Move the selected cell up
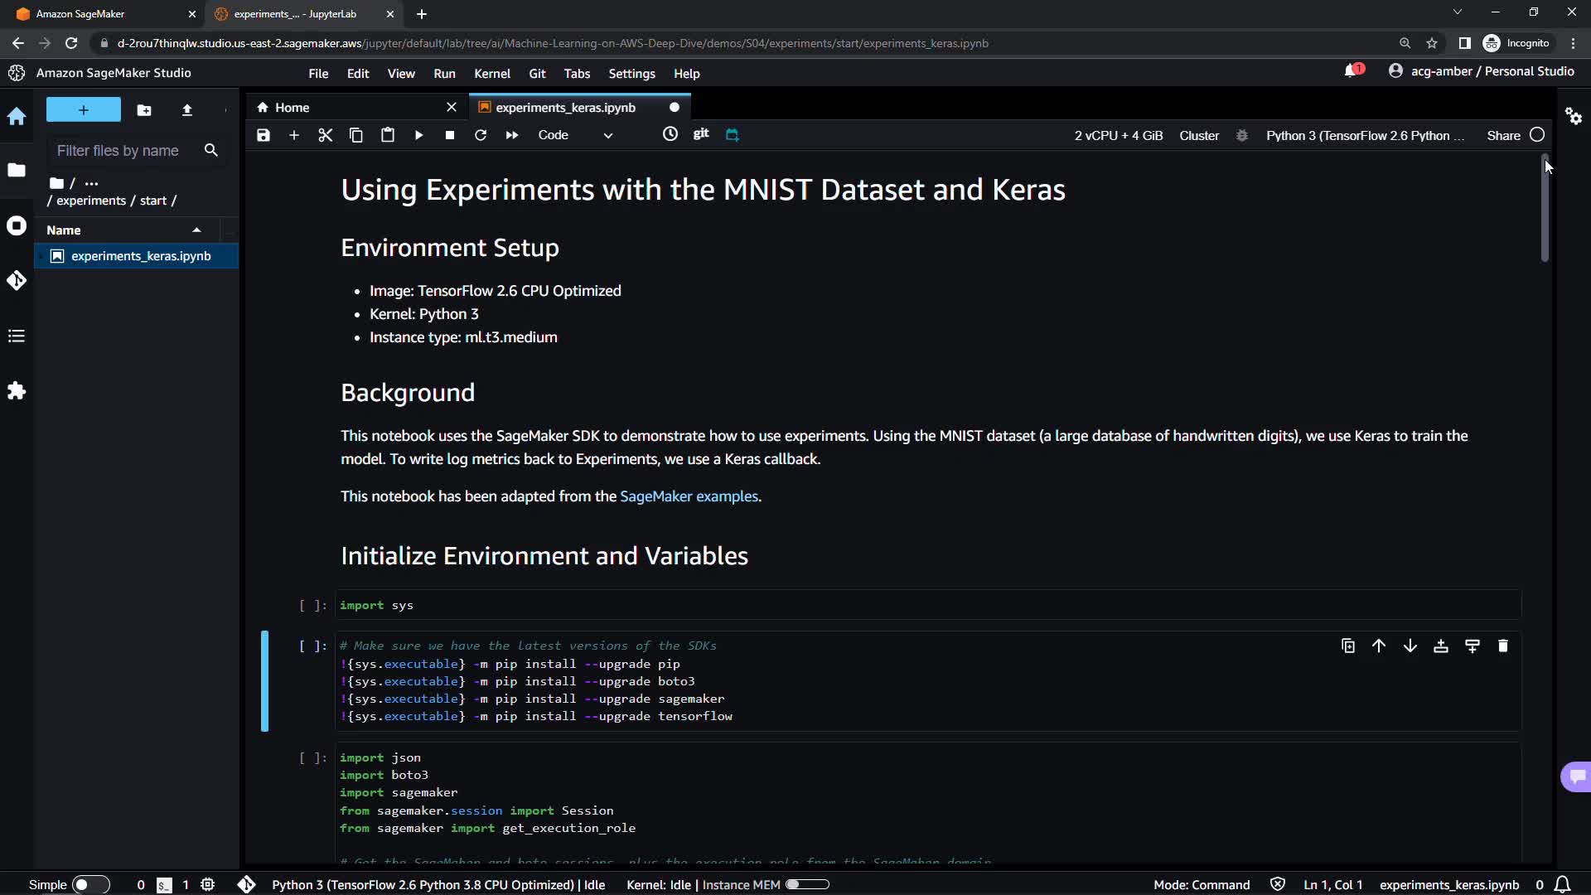The height and width of the screenshot is (895, 1591). (1379, 646)
